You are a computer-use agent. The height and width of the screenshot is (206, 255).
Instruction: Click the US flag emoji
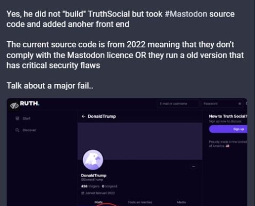click(x=228, y=146)
